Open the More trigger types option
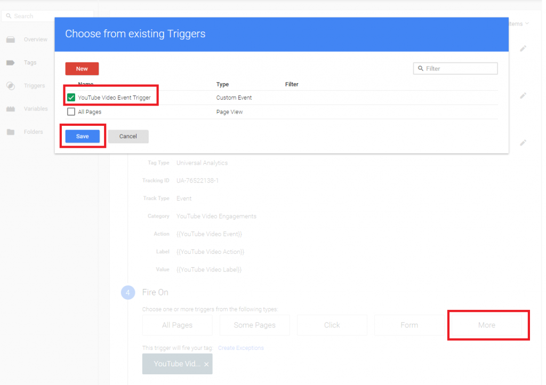 coord(486,325)
